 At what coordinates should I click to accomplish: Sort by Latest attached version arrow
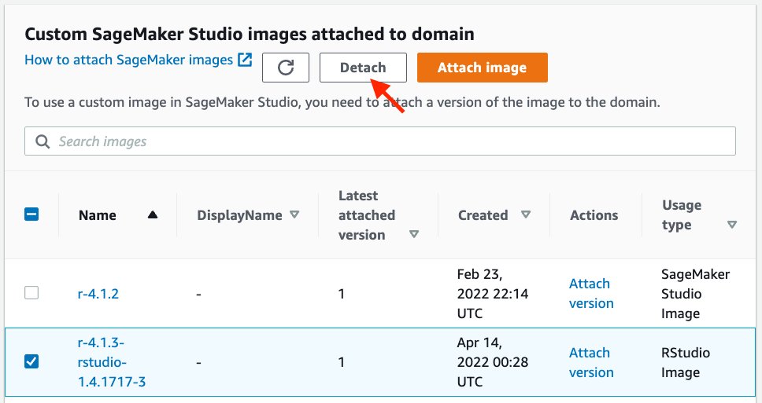pyautogui.click(x=414, y=234)
